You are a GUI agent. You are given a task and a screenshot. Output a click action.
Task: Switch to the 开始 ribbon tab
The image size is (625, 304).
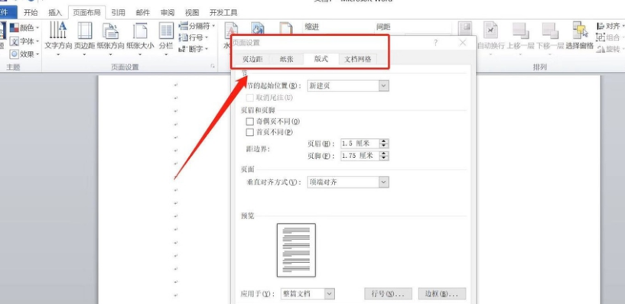coord(31,12)
